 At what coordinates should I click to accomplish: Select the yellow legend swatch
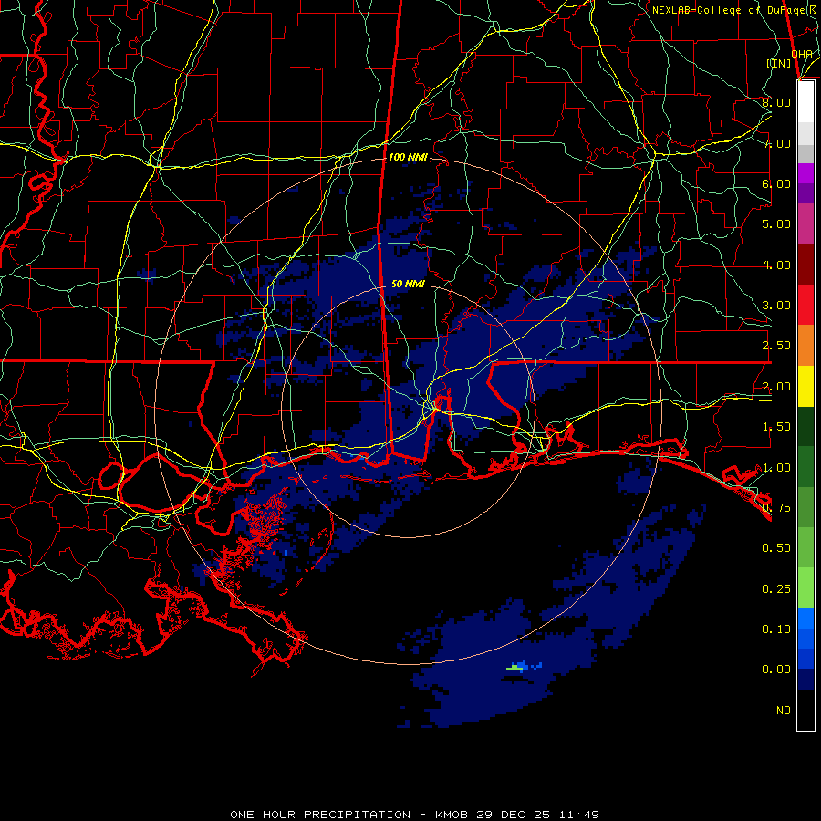[805, 386]
